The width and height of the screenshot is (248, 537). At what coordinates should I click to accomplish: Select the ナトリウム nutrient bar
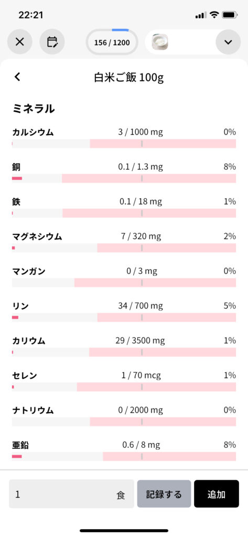tap(124, 422)
